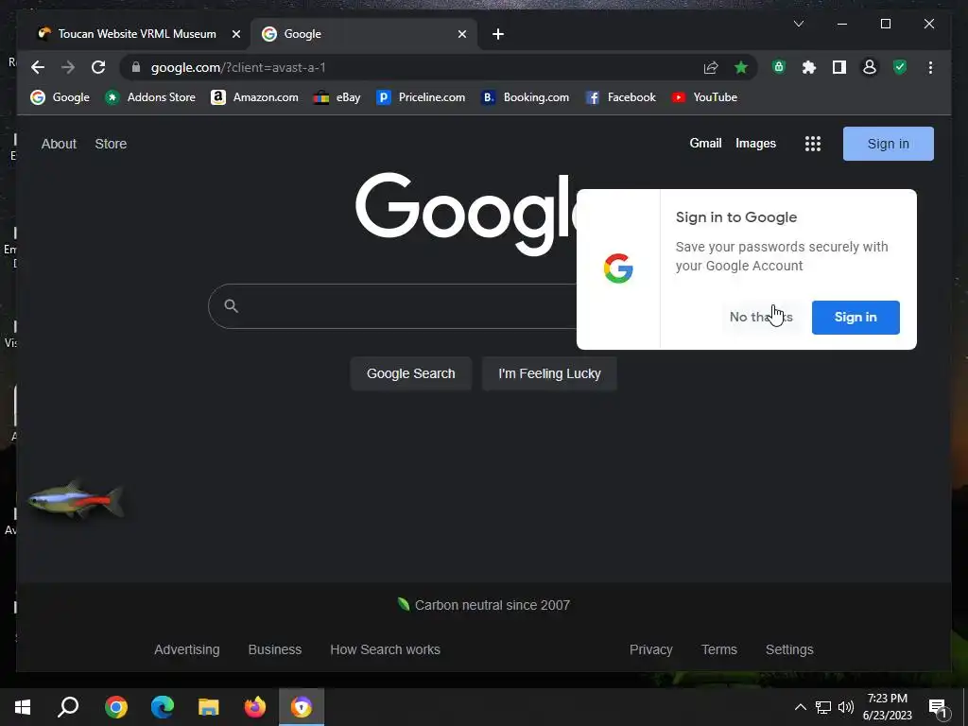Click the lock site-info icon in address bar

tap(136, 67)
